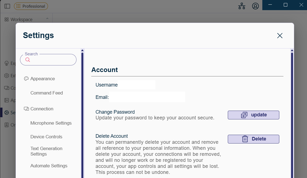This screenshot has height=178, width=307.
Task: Click the Change Password heading
Action: pyautogui.click(x=115, y=112)
